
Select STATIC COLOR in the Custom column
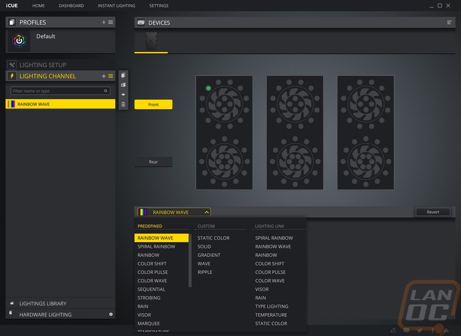[x=213, y=238]
